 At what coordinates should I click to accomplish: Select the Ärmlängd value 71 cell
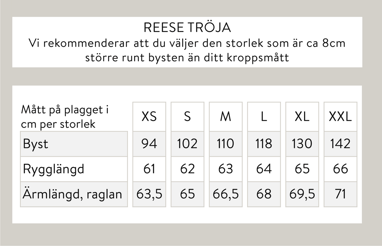pos(340,194)
